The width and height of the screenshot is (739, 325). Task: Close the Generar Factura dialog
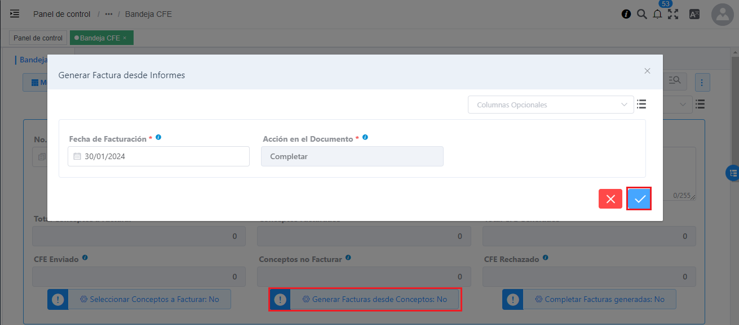(647, 71)
